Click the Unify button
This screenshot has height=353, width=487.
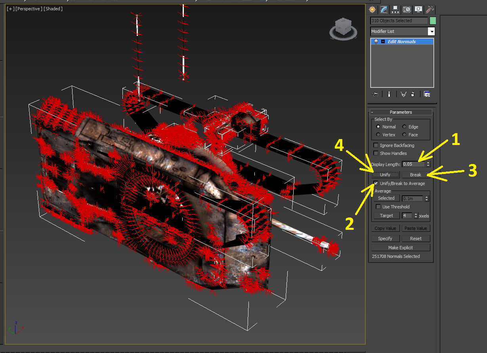tap(385, 175)
